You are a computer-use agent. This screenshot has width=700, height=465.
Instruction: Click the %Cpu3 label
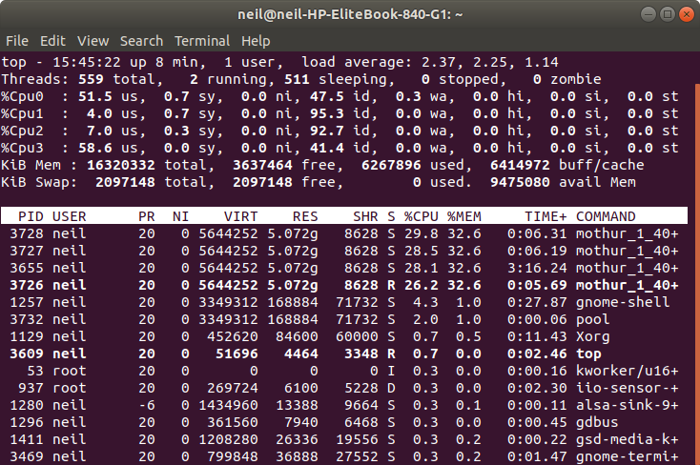coord(22,148)
